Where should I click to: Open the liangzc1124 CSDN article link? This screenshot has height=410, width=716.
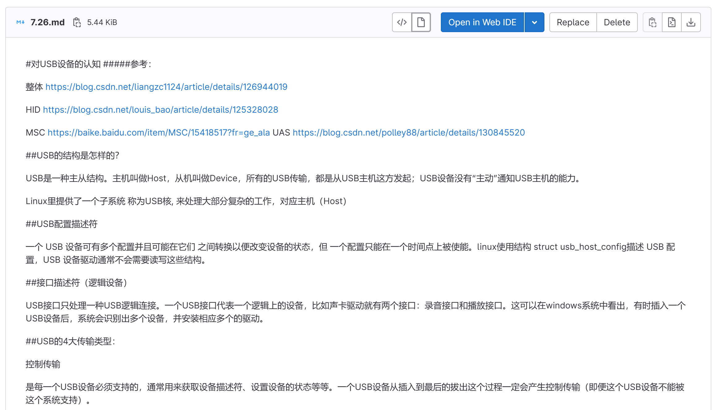pyautogui.click(x=166, y=87)
